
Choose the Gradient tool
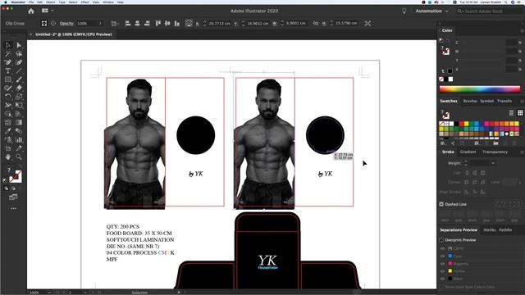click(x=19, y=122)
